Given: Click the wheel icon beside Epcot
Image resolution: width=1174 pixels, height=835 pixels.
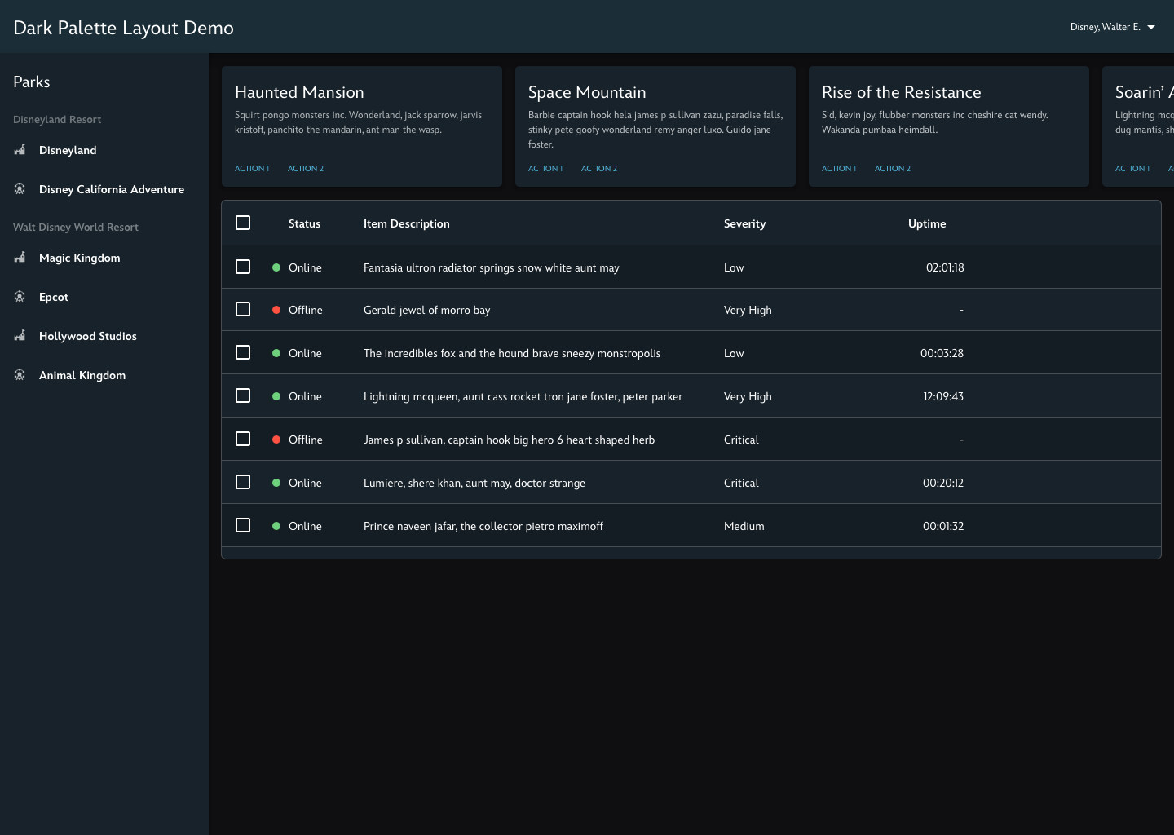Looking at the screenshot, I should [x=20, y=297].
